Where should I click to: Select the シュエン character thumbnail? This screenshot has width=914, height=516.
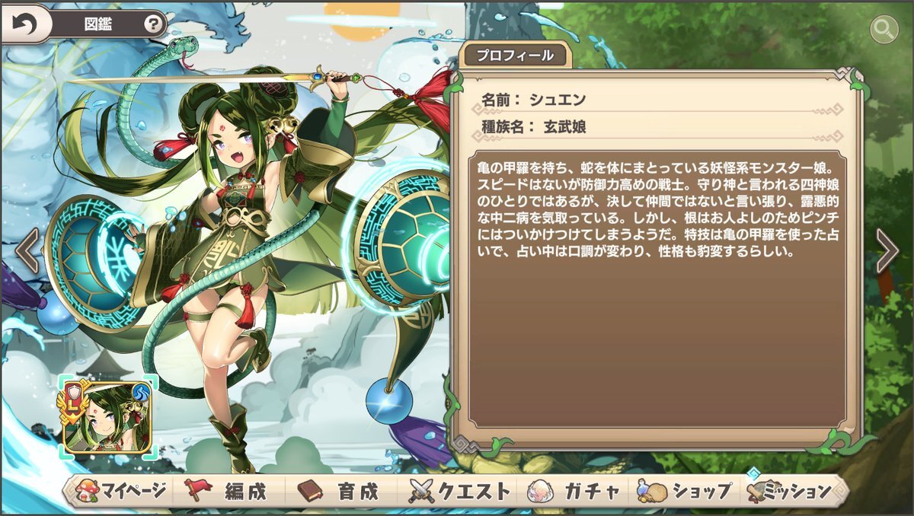pos(107,416)
